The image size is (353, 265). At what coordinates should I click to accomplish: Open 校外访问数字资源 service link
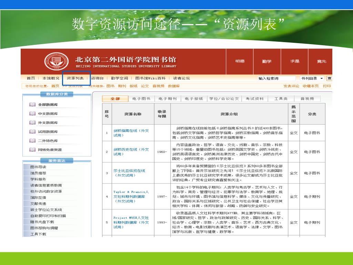46,191
